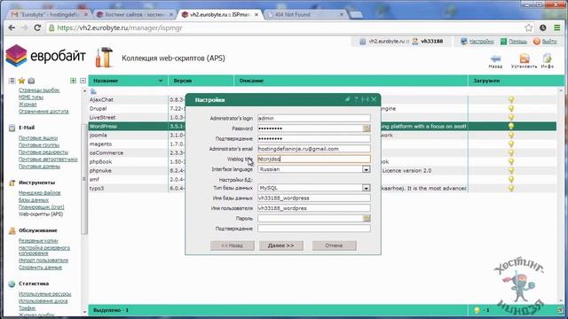Click the help question mark in the dialog header
The height and width of the screenshot is (319, 568).
(356, 99)
